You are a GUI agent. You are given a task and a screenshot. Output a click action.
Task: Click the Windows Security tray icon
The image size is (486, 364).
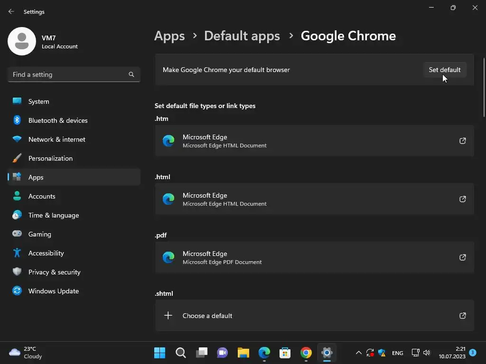(382, 353)
